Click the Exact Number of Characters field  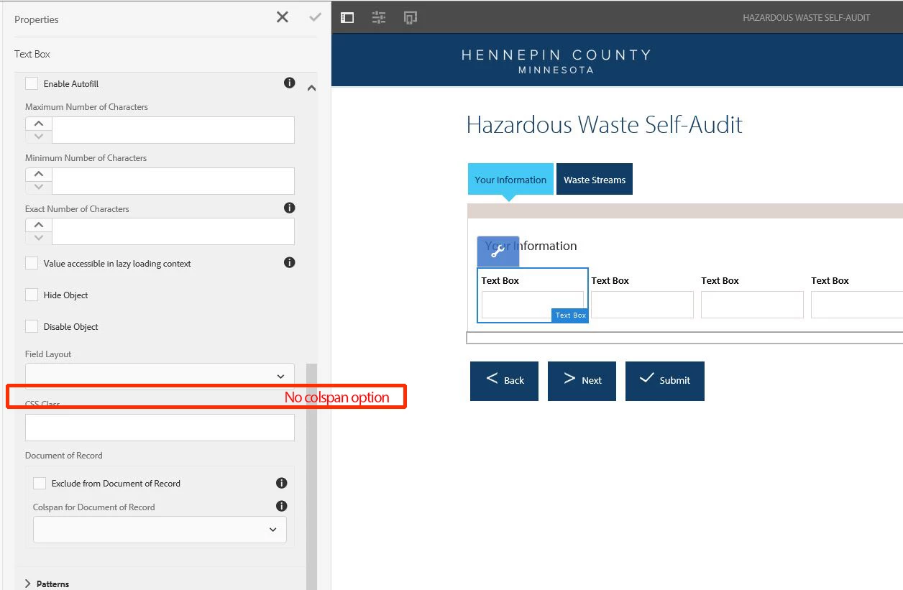pyautogui.click(x=173, y=231)
